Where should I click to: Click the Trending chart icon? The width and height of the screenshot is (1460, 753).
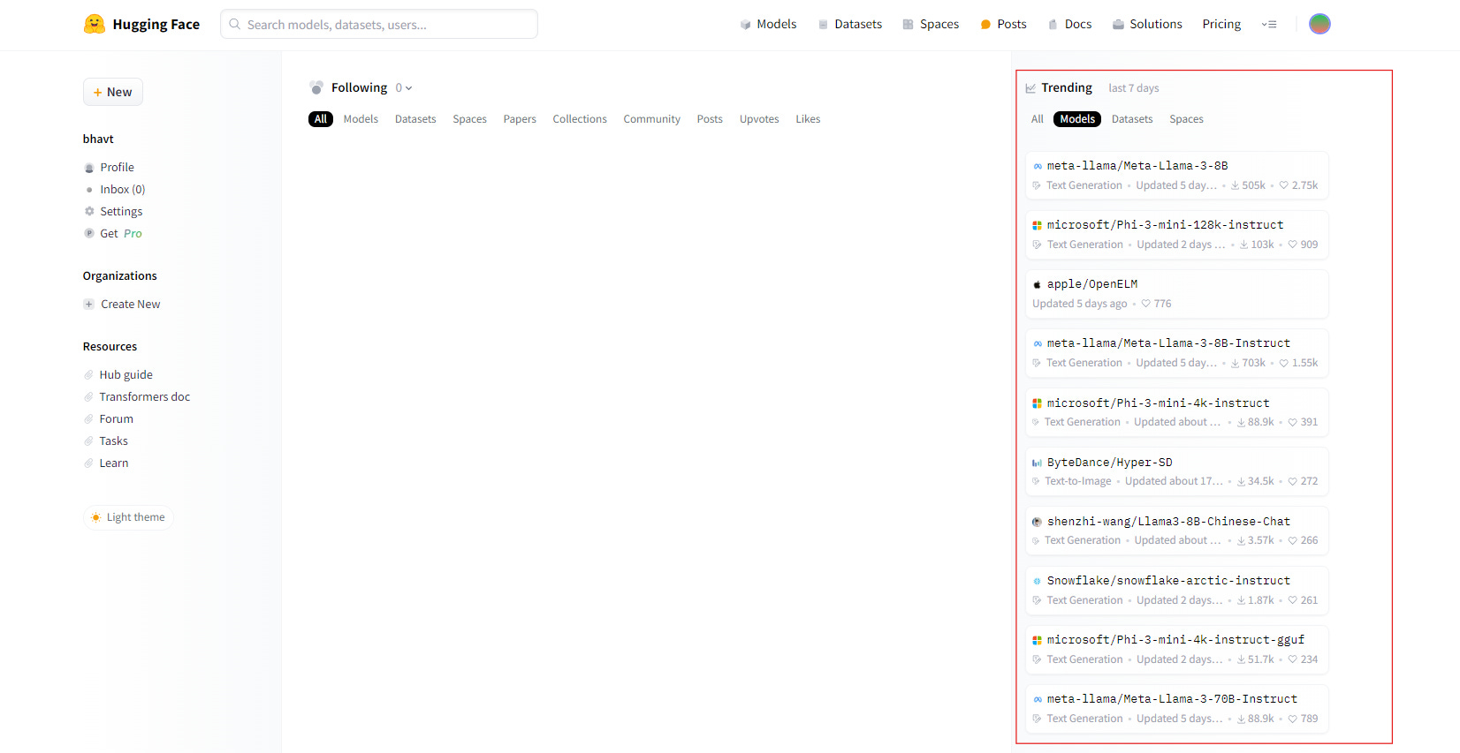coord(1030,88)
